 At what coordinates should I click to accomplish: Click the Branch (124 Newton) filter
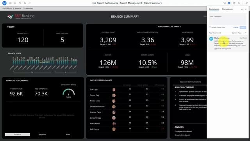tap(24, 9)
